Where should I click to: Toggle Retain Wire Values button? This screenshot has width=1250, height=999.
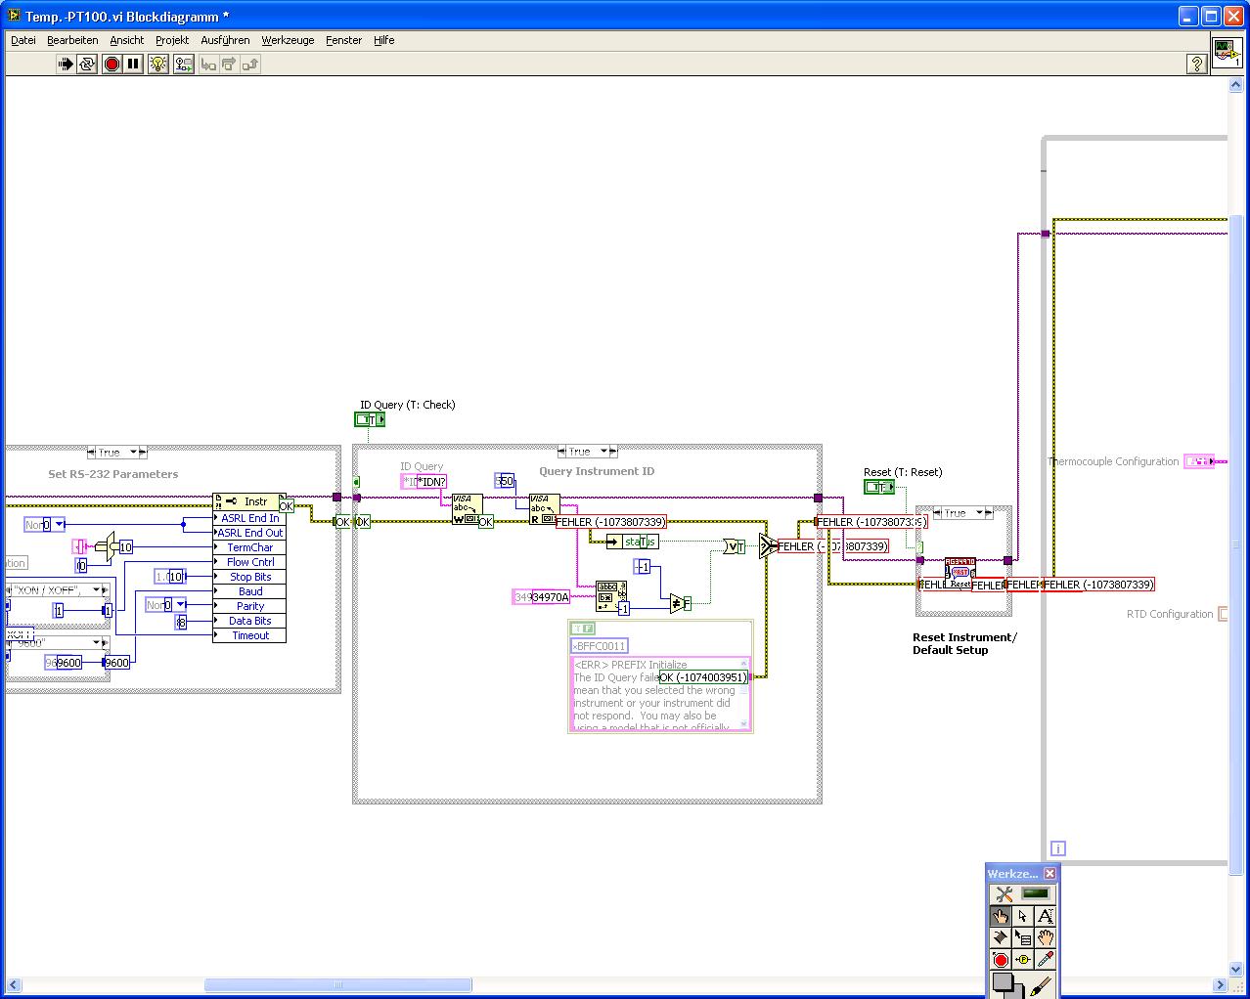pyautogui.click(x=183, y=65)
